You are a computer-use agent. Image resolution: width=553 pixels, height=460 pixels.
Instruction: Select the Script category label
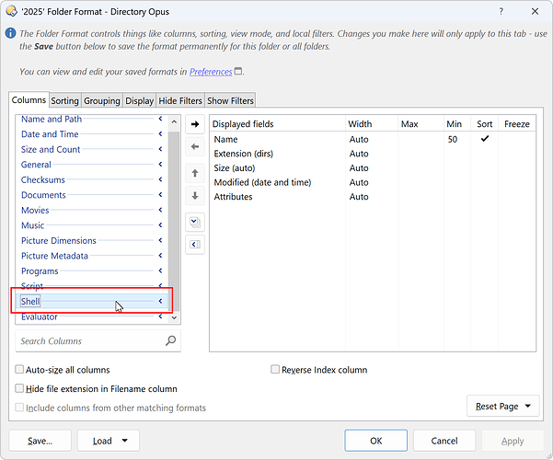tap(32, 285)
